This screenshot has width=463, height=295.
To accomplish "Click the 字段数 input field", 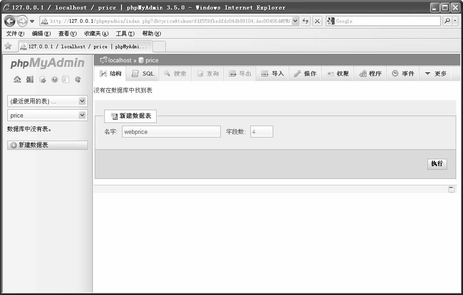I will [262, 132].
